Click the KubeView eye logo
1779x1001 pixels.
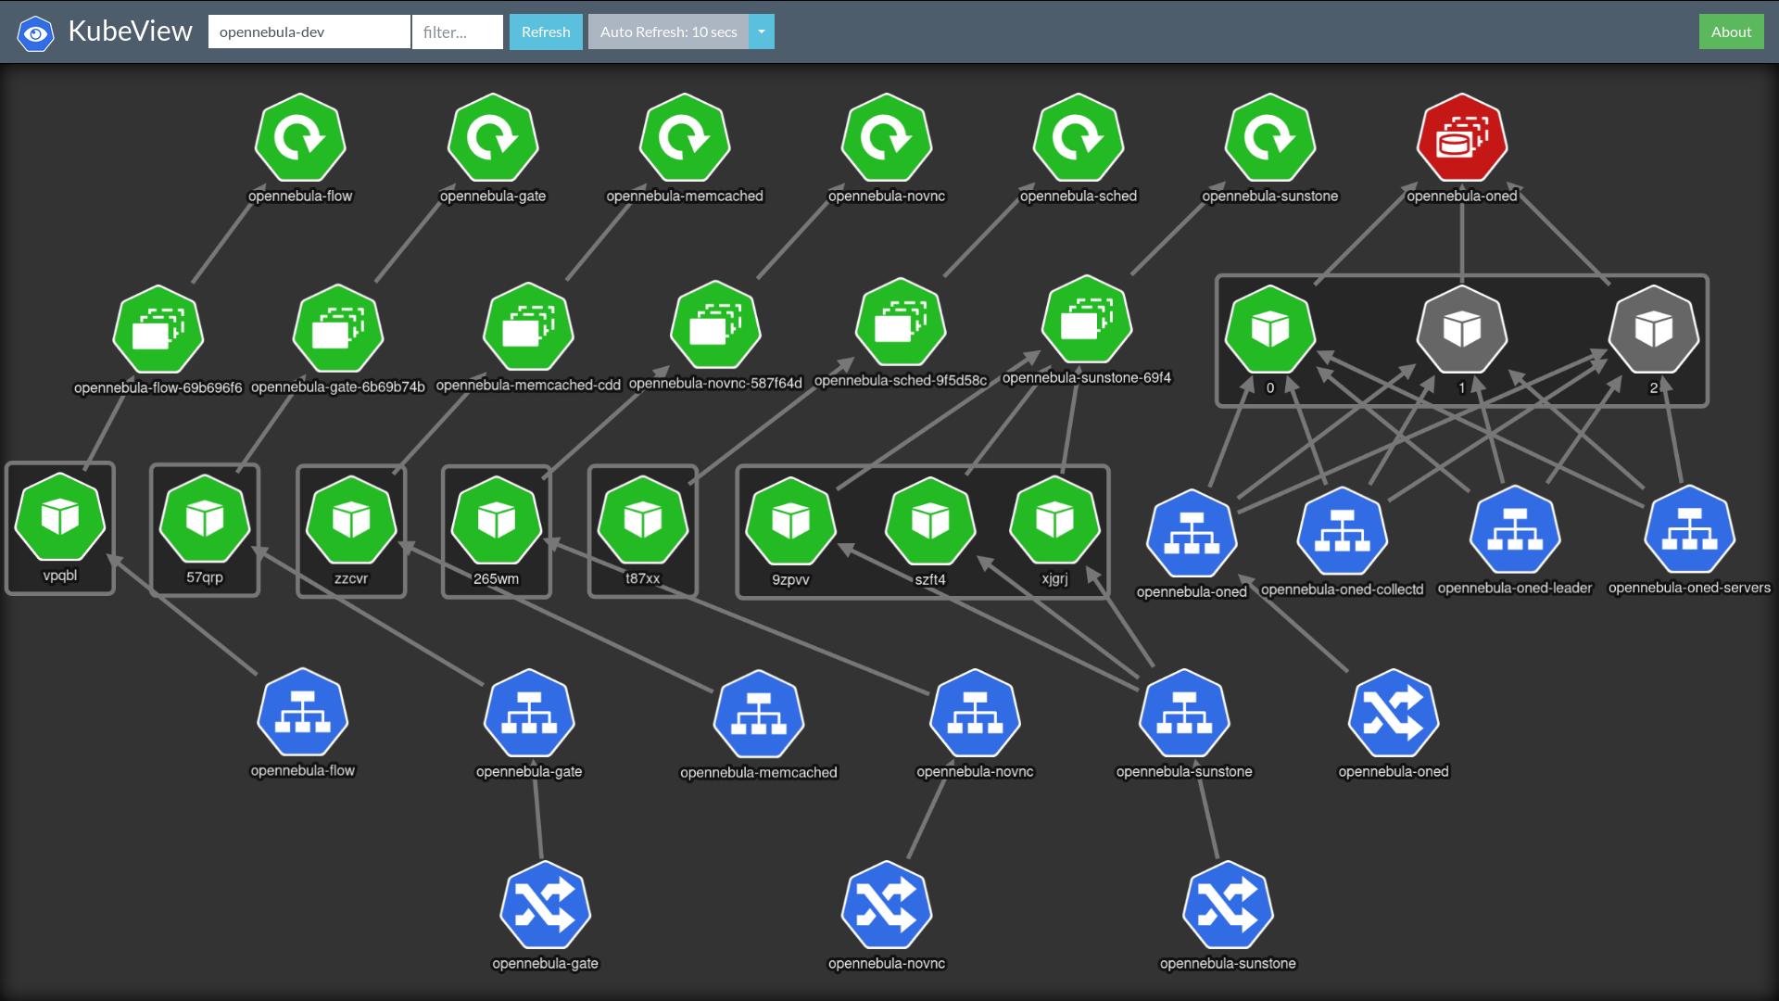34,32
